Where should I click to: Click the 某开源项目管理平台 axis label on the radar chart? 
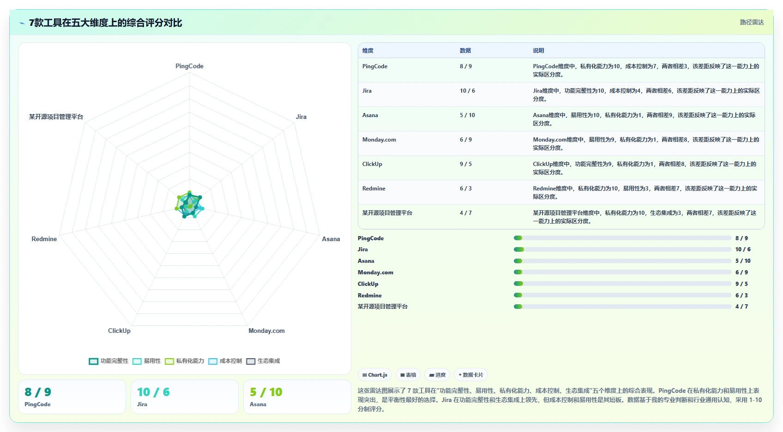pos(56,117)
